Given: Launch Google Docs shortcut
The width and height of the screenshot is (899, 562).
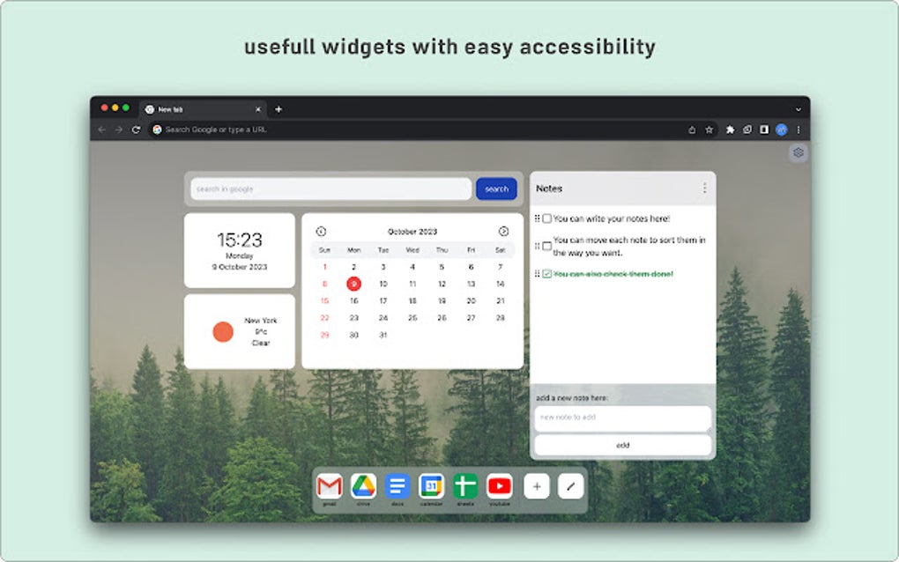Looking at the screenshot, I should tap(397, 485).
